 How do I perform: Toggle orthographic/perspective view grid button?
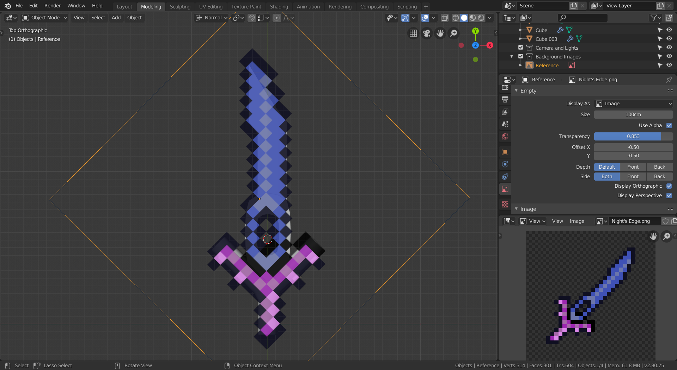413,33
